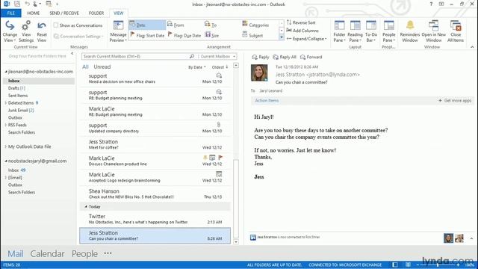
Task: Open Shea Hanson's Hot Chocolate email
Action: coord(155,194)
